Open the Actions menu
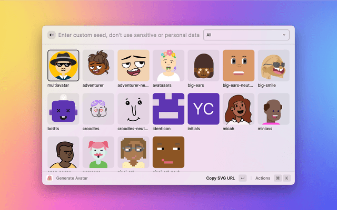Image resolution: width=337 pixels, height=210 pixels. (263, 178)
